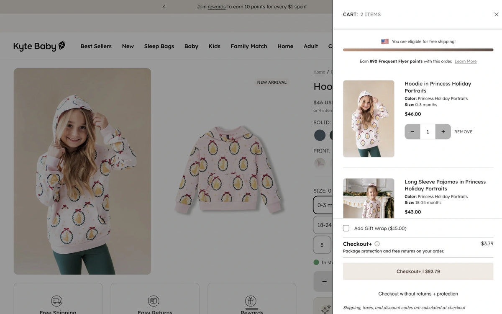This screenshot has width=502, height=314.
Task: Click the $46.00 Hoodie price in cart
Action: coord(413,114)
